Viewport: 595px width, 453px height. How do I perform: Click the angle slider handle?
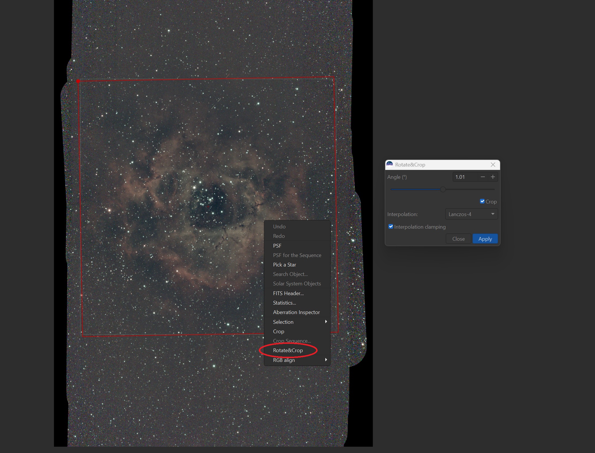[x=443, y=189]
